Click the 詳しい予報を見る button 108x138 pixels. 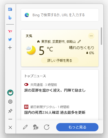tap(60, 60)
